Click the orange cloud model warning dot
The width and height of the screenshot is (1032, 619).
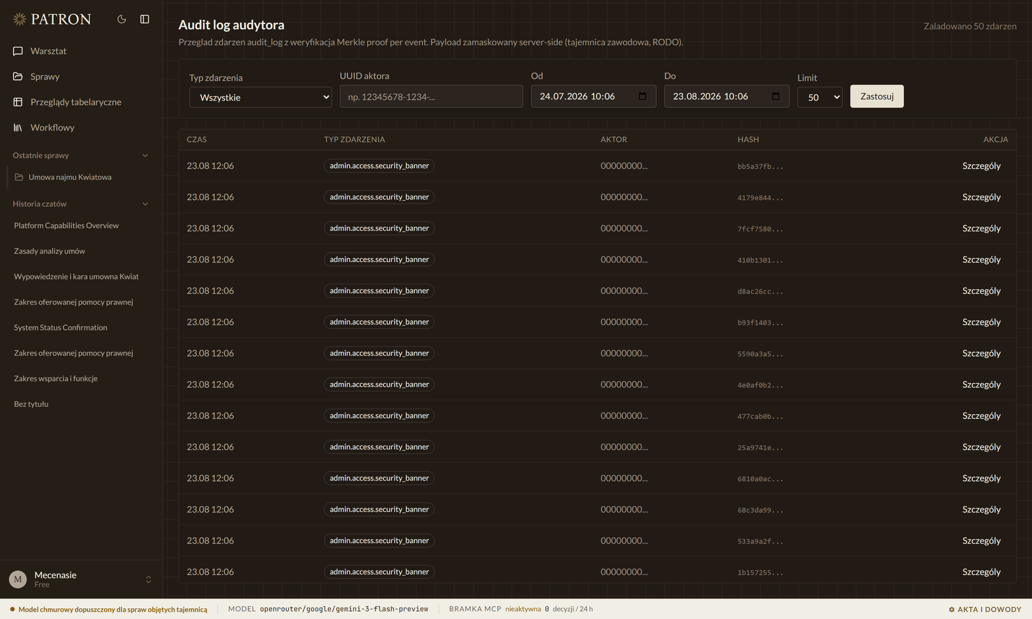[x=12, y=609]
